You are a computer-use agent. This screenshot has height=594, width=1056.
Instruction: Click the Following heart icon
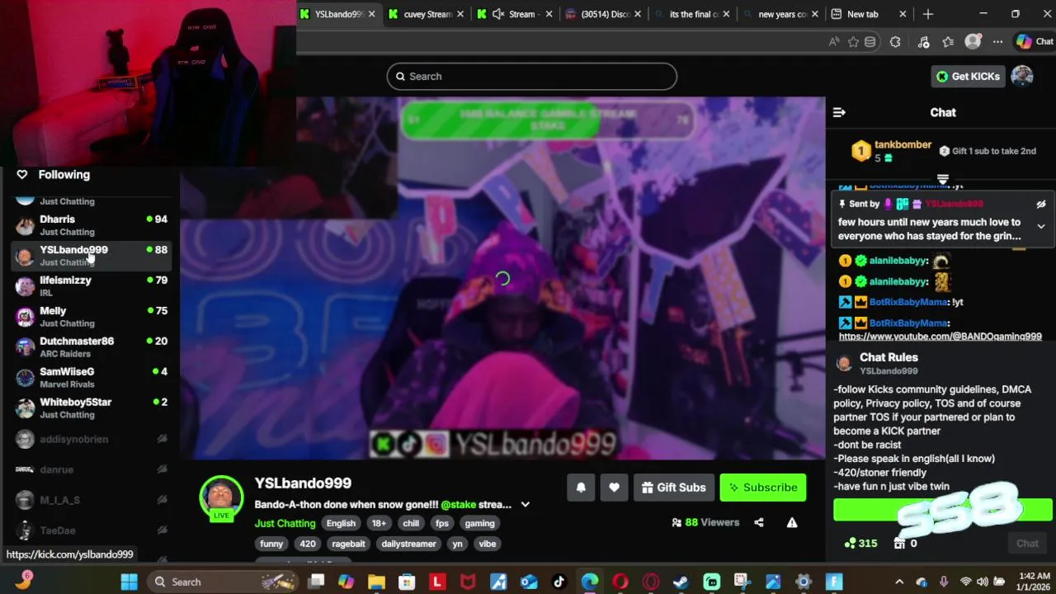coord(22,175)
